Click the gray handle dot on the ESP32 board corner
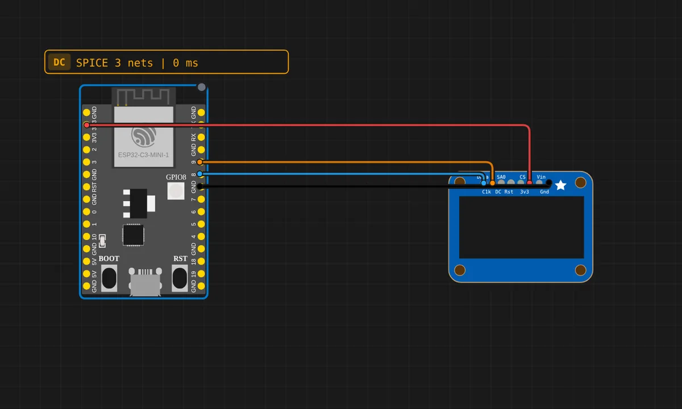This screenshot has height=409, width=682. click(201, 87)
